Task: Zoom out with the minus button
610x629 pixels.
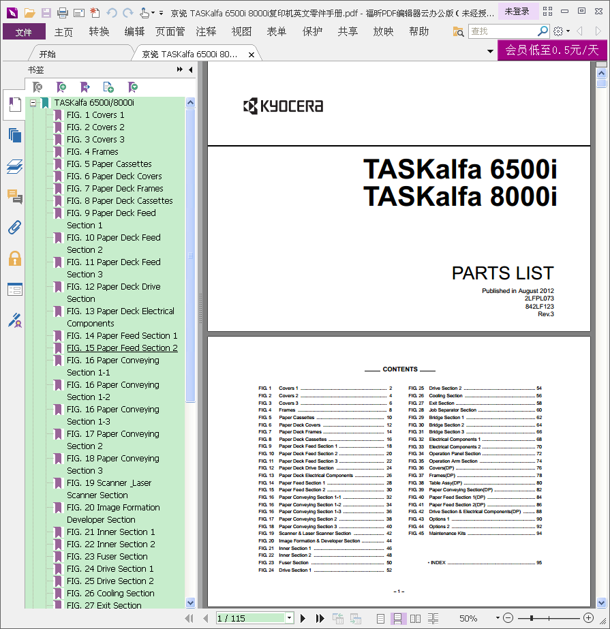Action: click(508, 618)
